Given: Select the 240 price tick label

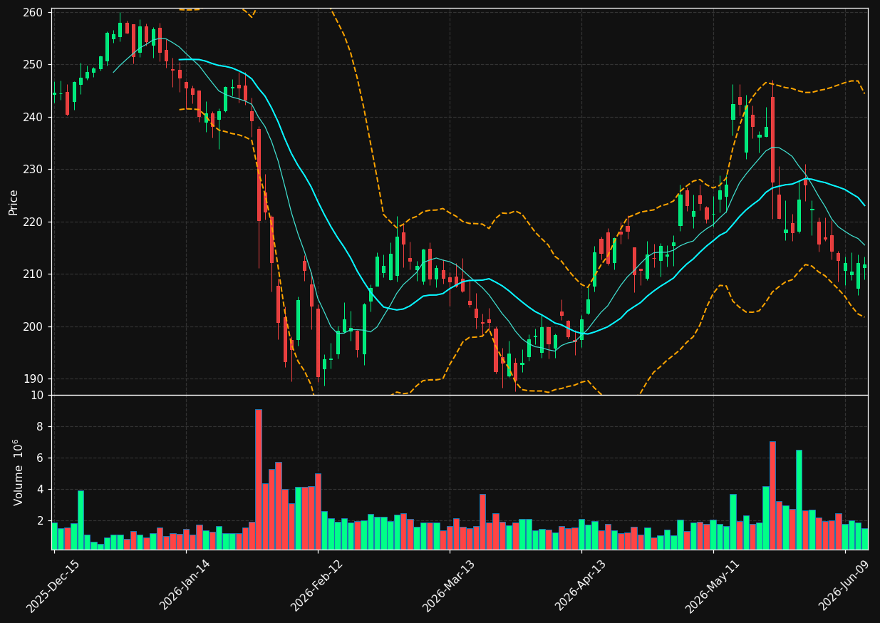Looking at the screenshot, I should click(34, 117).
